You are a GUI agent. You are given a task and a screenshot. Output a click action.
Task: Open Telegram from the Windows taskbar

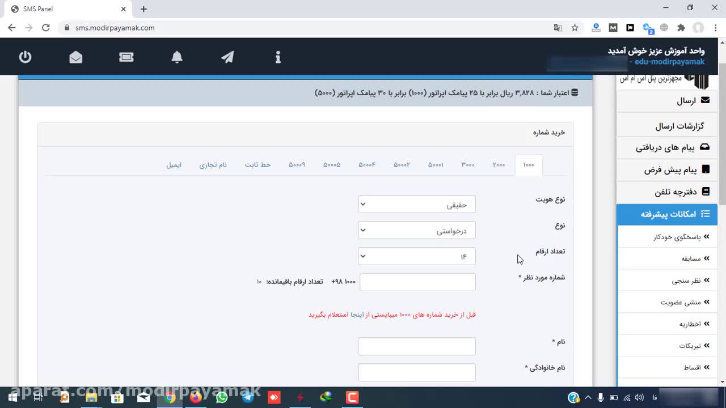(x=248, y=397)
